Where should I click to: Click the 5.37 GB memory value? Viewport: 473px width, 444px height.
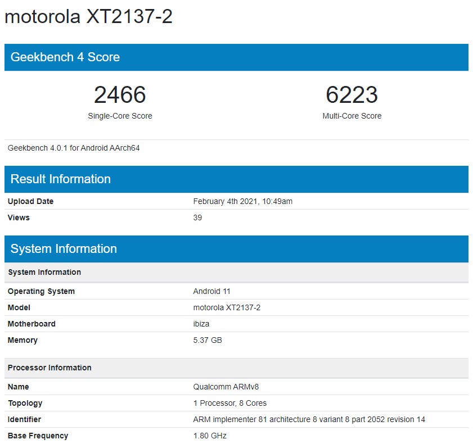pos(208,340)
